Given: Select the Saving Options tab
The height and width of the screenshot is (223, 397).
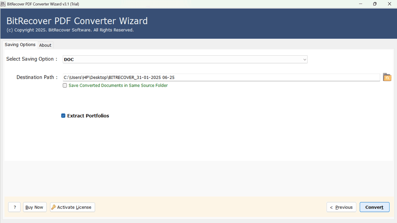Looking at the screenshot, I should click(x=20, y=45).
